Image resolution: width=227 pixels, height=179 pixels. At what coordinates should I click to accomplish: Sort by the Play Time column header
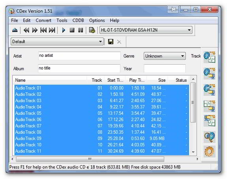click(136, 80)
